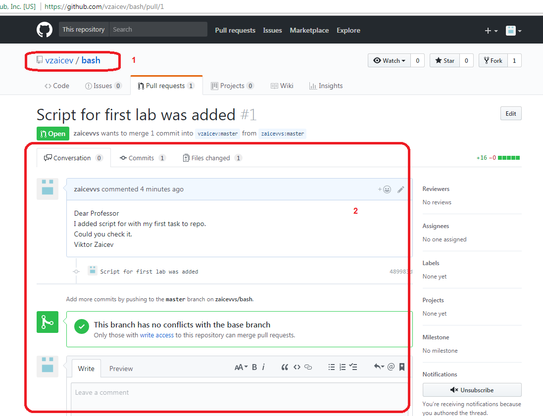Add a bulleted list to the comment
The image size is (543, 416).
(332, 367)
